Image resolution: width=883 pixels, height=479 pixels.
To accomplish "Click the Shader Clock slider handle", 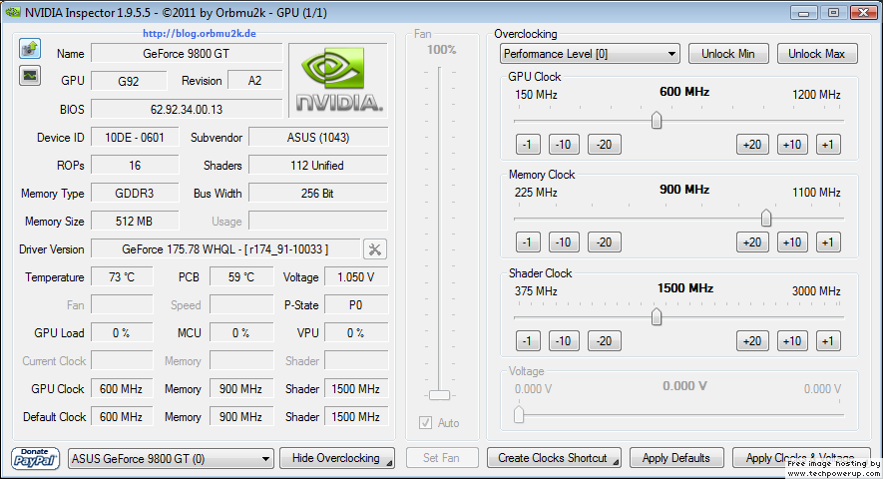I will (657, 316).
